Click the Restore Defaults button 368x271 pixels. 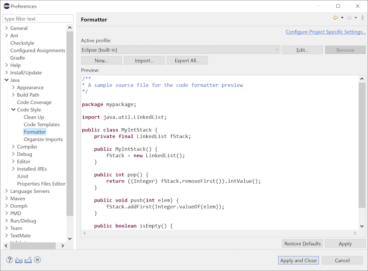click(303, 243)
